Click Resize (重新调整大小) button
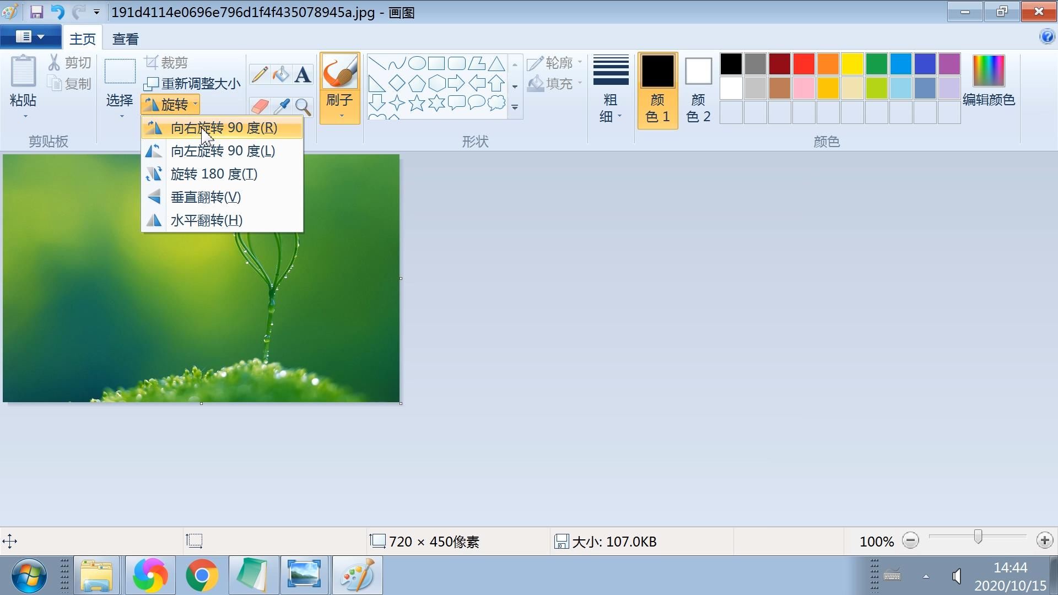Screen dimensions: 1058x595 click(x=192, y=84)
